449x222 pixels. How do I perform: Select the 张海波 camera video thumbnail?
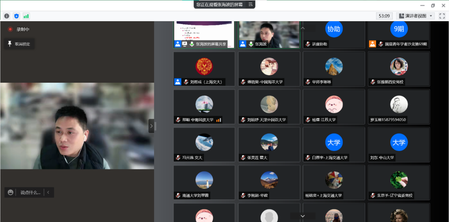click(x=269, y=34)
